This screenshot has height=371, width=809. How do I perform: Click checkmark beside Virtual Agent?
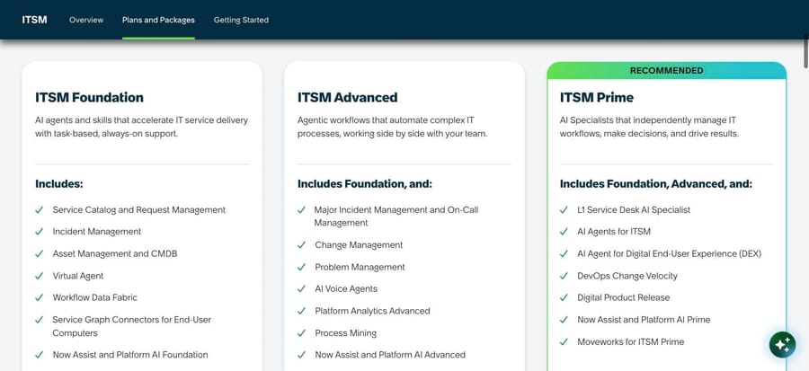pyautogui.click(x=40, y=276)
